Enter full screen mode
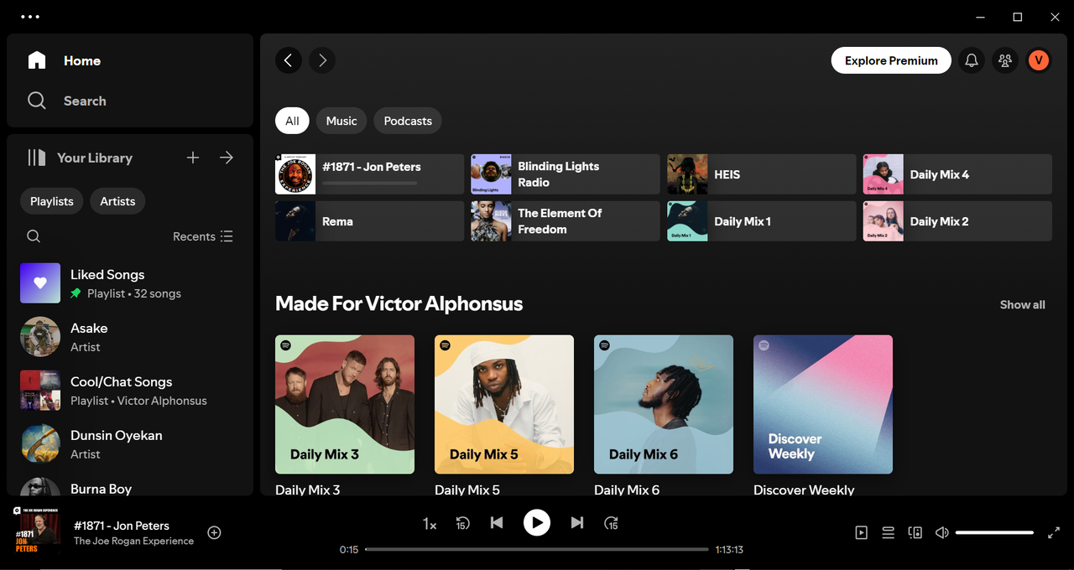Viewport: 1074px width, 570px height. point(1054,532)
